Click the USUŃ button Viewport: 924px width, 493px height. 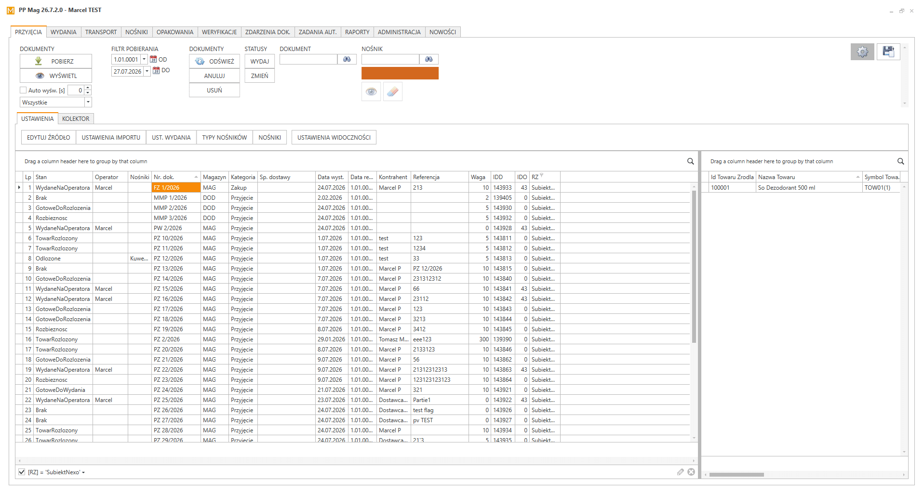click(x=214, y=90)
